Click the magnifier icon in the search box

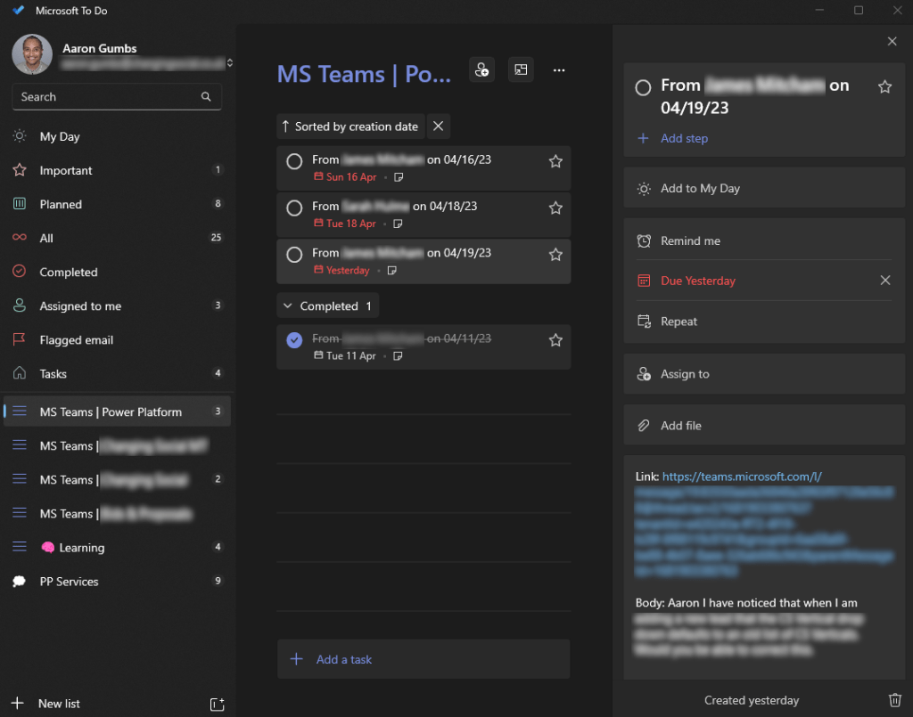click(x=206, y=96)
